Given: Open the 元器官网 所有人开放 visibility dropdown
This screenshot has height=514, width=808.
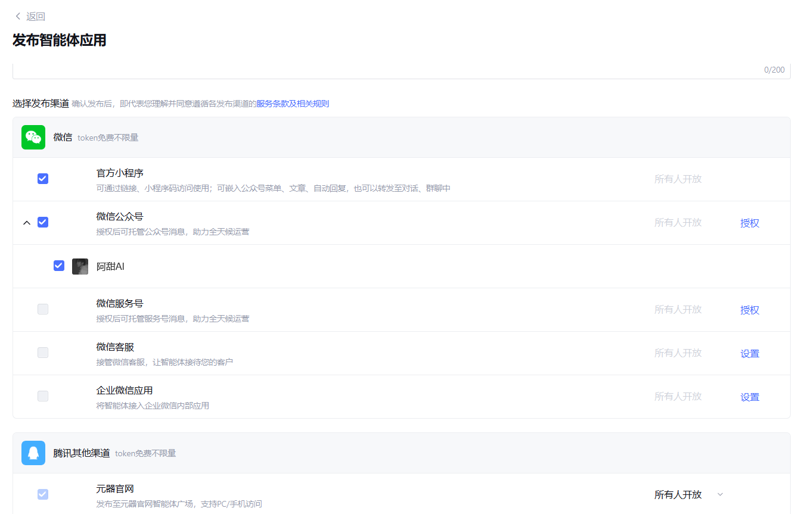Looking at the screenshot, I should [x=689, y=494].
